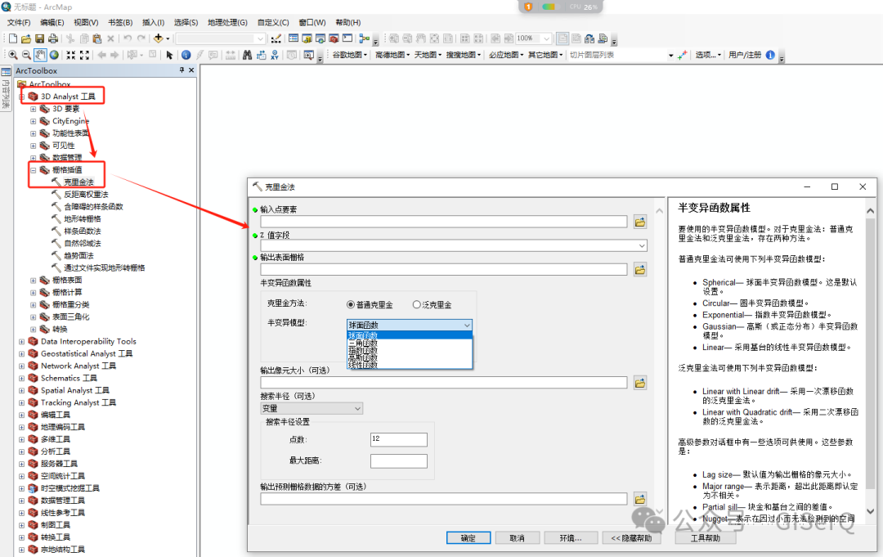The height and width of the screenshot is (557, 883).
Task: Click the Full Extent globe icon
Action: 54,55
